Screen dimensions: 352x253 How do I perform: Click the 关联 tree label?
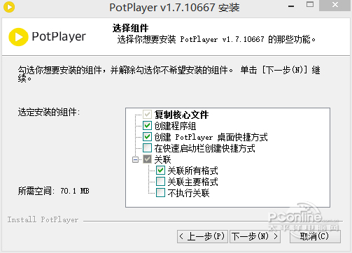(162, 159)
